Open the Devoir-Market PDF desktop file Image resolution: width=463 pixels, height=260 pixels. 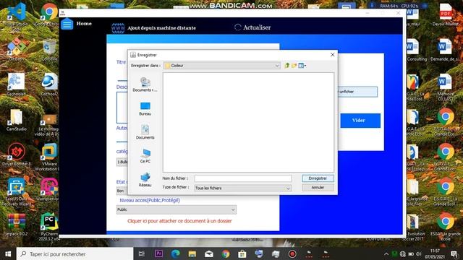(x=446, y=14)
